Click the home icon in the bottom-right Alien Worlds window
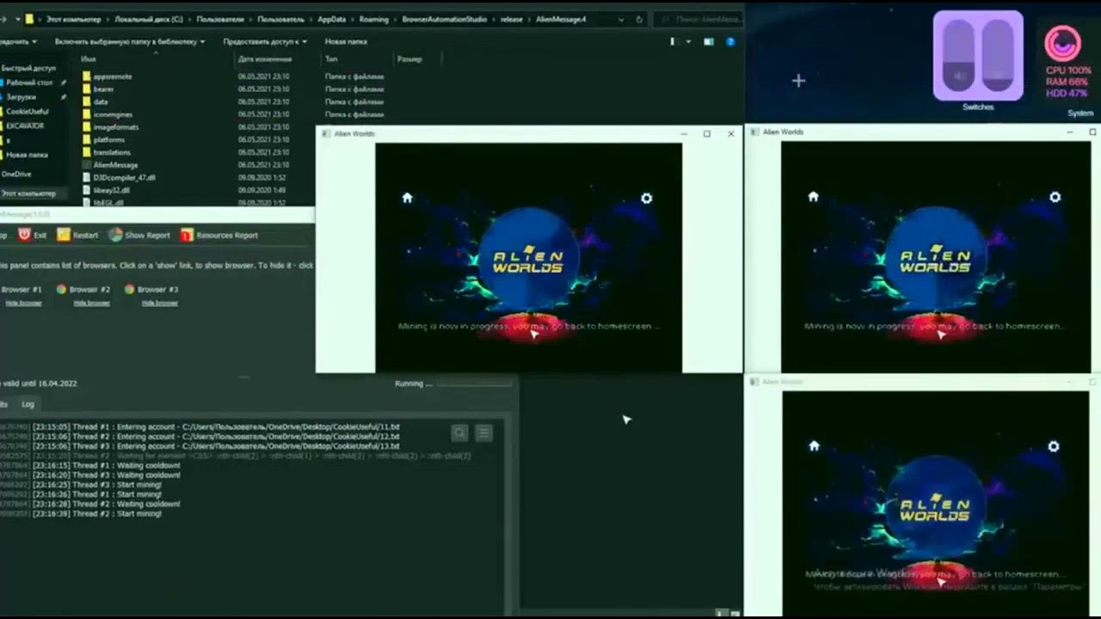The height and width of the screenshot is (619, 1101). click(x=814, y=446)
